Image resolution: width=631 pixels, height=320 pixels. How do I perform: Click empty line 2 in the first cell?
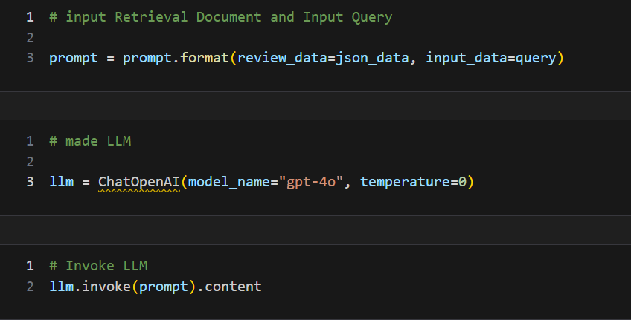click(223, 37)
